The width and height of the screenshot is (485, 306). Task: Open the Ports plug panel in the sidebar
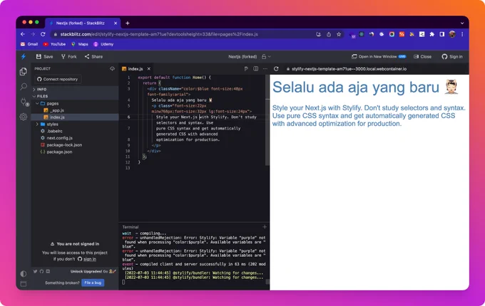(x=24, y=102)
